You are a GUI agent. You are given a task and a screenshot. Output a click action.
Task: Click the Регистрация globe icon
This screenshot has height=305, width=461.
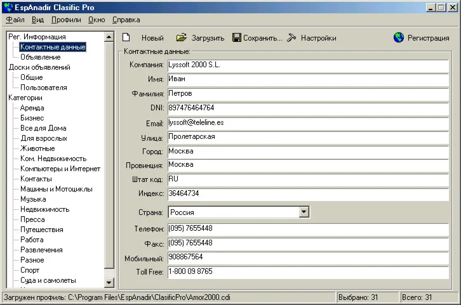[x=399, y=37]
